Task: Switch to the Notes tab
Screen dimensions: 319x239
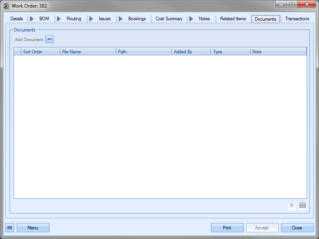Action: pos(204,19)
